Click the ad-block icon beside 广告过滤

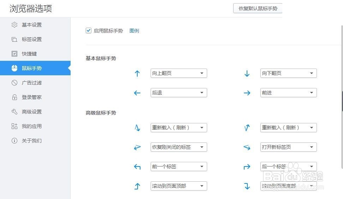coord(14,83)
